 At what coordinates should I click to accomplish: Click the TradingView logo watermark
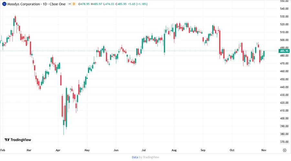tap(18, 140)
